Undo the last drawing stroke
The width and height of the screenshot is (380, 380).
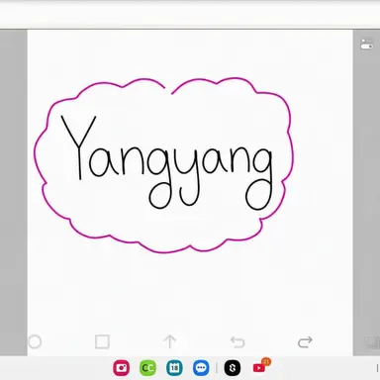click(x=237, y=342)
